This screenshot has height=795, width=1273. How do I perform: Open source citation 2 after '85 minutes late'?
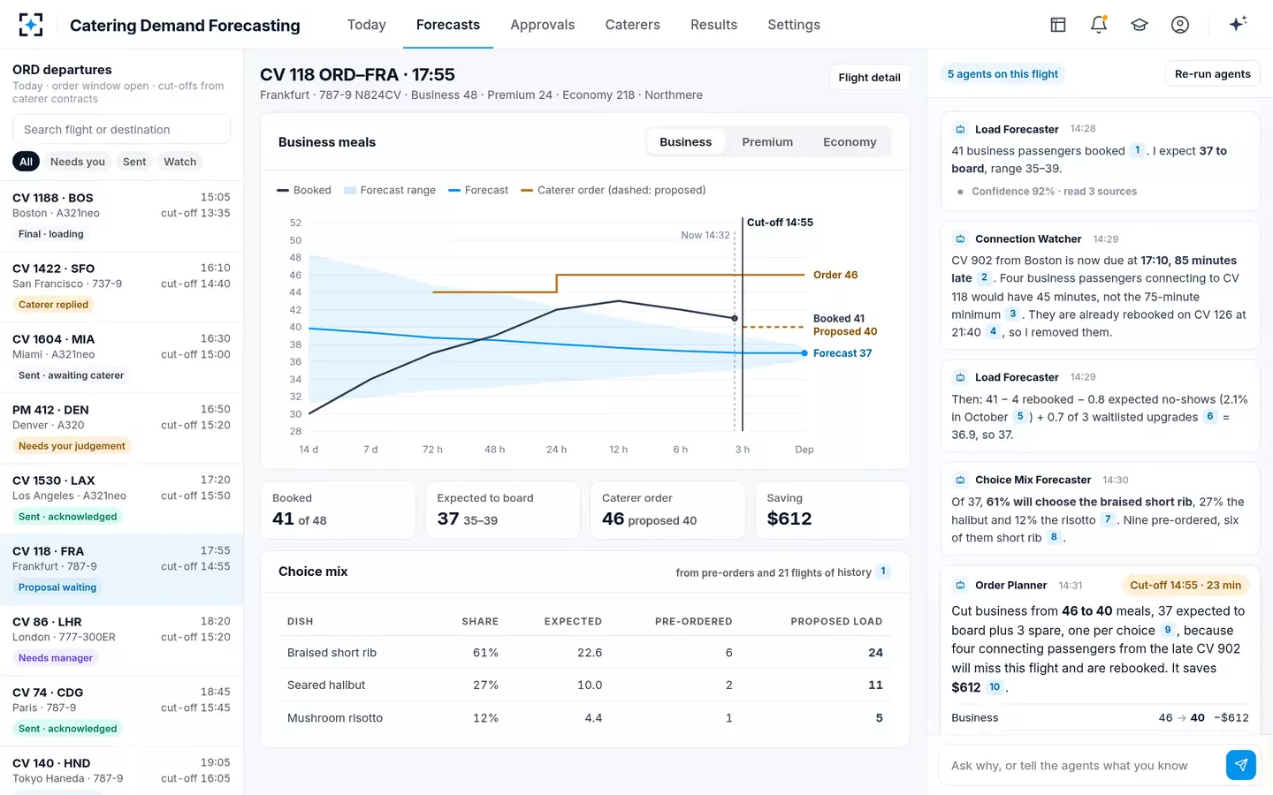(x=984, y=277)
